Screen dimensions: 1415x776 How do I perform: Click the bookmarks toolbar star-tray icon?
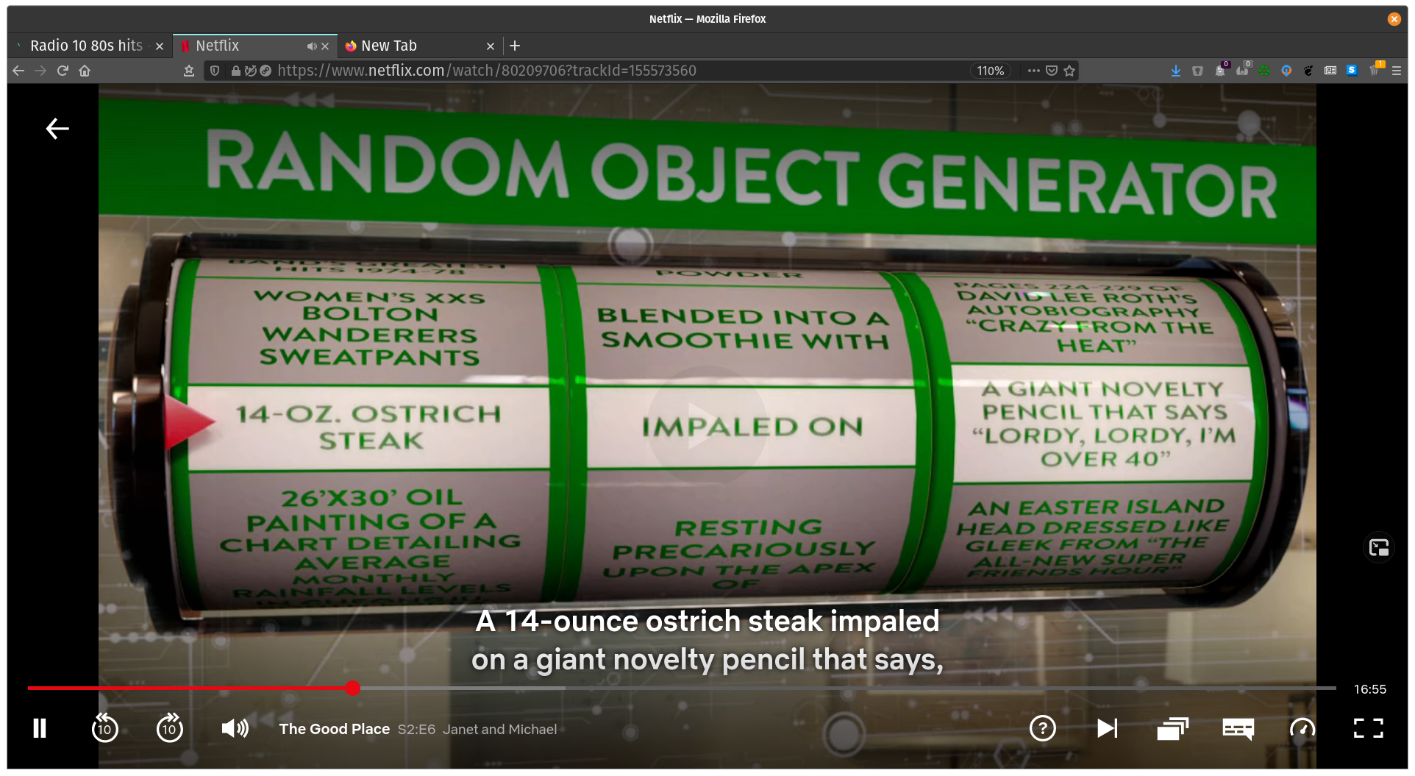coord(189,71)
